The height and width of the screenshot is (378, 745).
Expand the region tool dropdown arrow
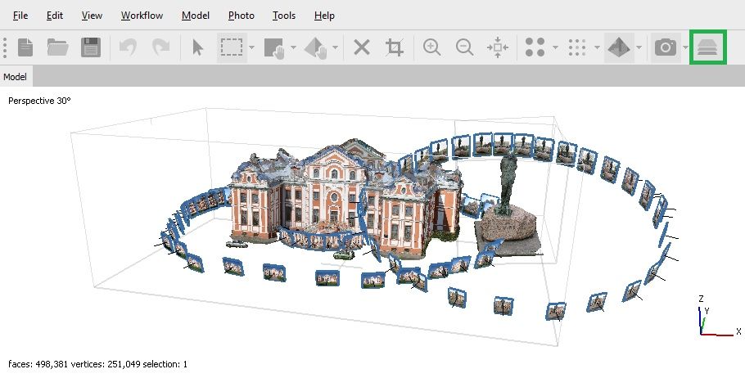click(x=293, y=47)
